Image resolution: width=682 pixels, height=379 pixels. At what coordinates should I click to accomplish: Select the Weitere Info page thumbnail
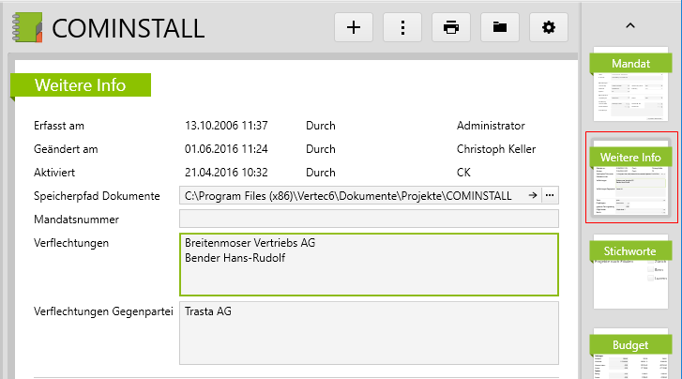click(x=630, y=176)
